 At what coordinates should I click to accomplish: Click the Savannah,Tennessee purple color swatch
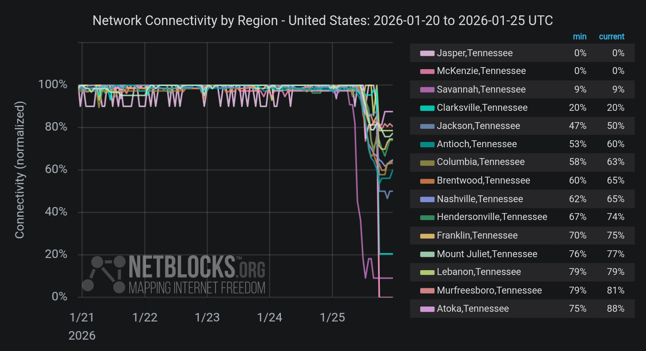coord(427,90)
